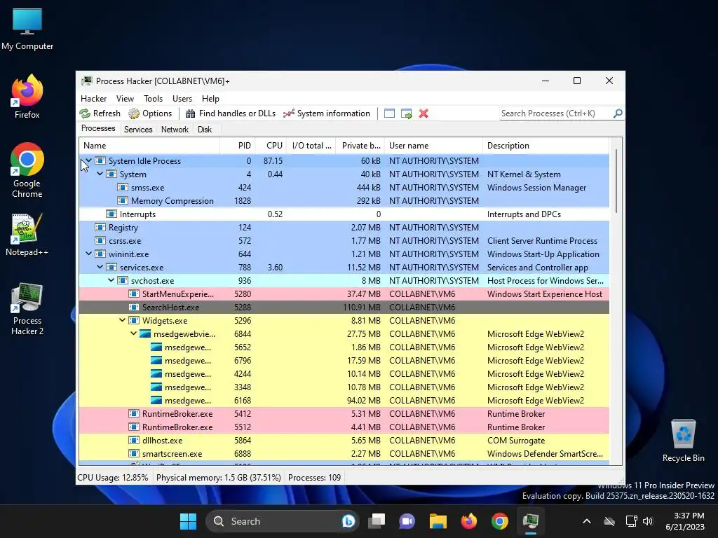Open Find handles or DLLs
This screenshot has height=538, width=718.
coord(230,113)
